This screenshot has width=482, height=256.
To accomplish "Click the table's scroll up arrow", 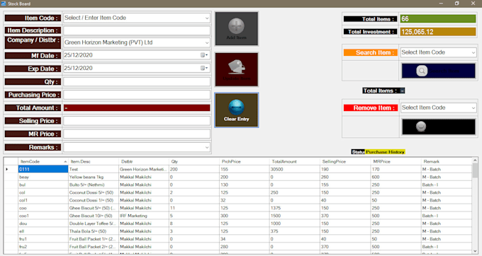I will pyautogui.click(x=475, y=161).
